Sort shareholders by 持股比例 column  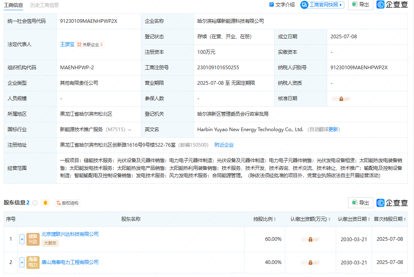pos(264,219)
